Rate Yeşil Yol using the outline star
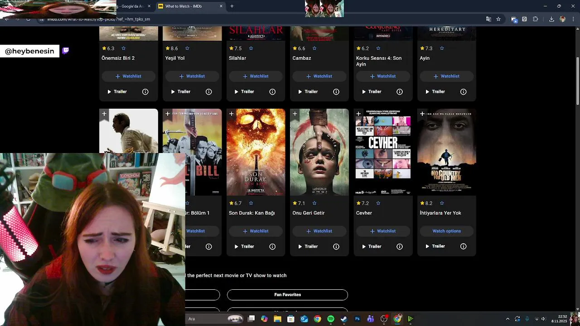This screenshot has height=326, width=580. (x=187, y=48)
